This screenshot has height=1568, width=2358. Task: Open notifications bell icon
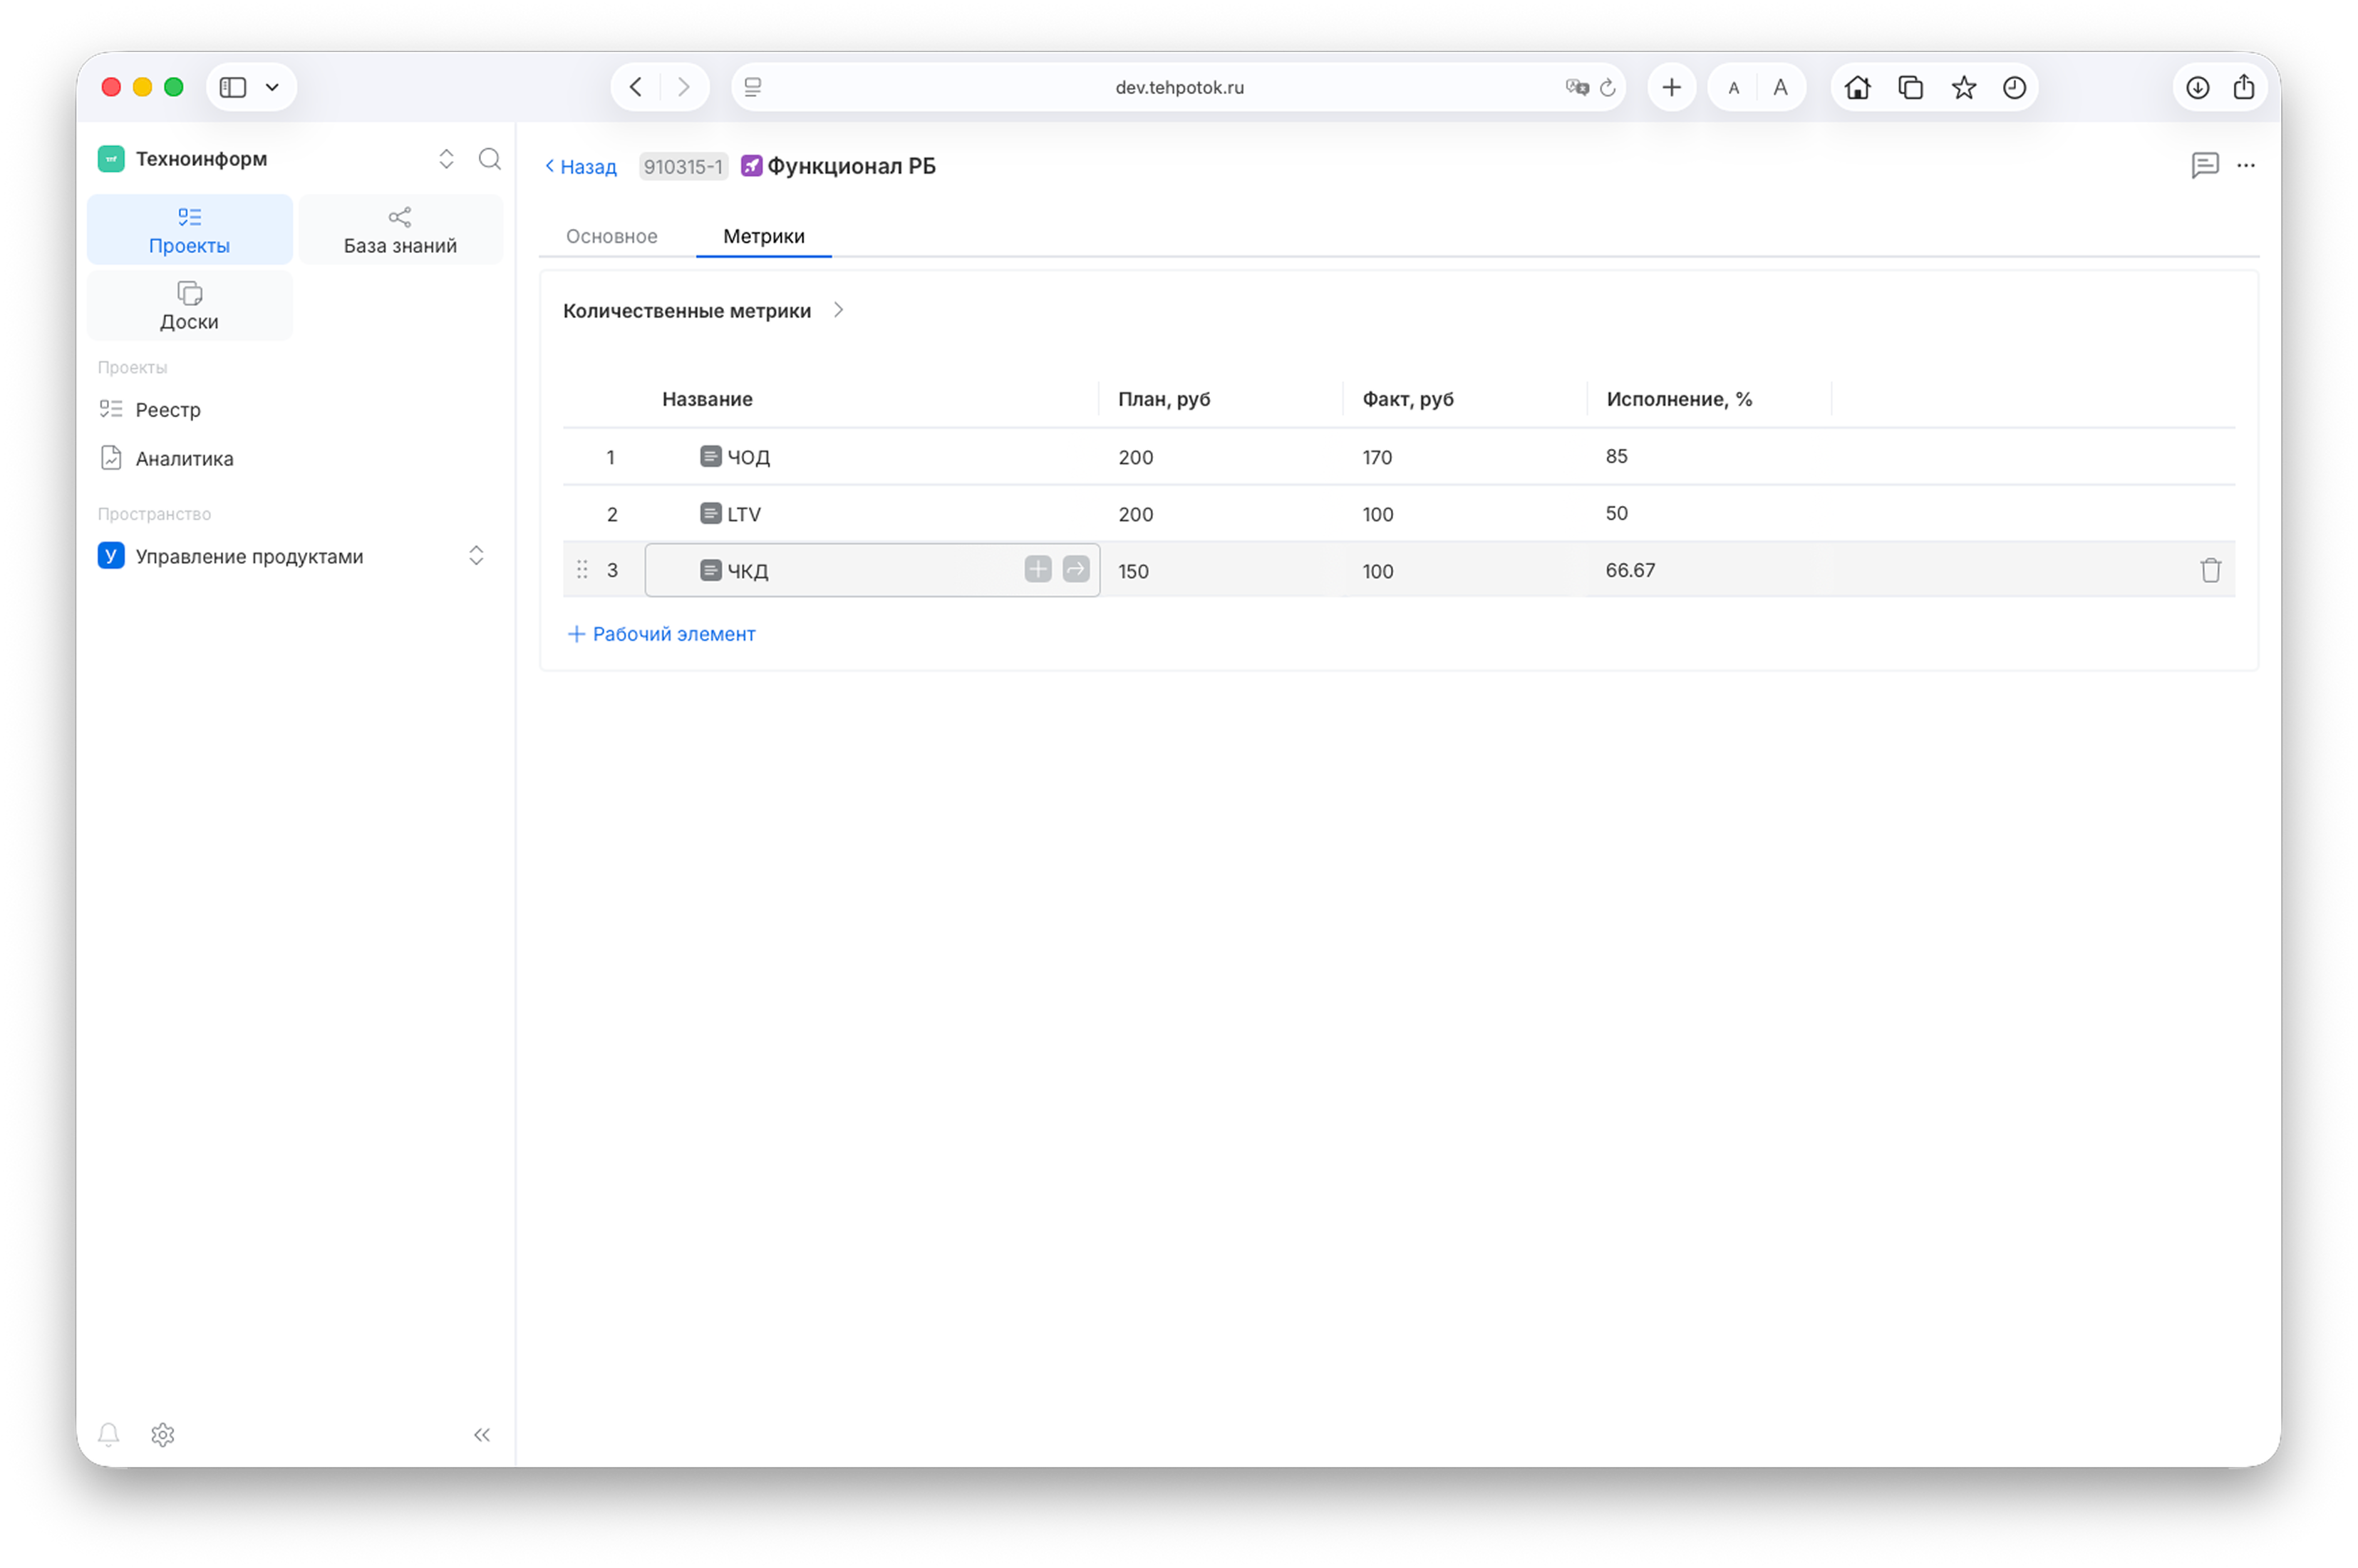[109, 1434]
